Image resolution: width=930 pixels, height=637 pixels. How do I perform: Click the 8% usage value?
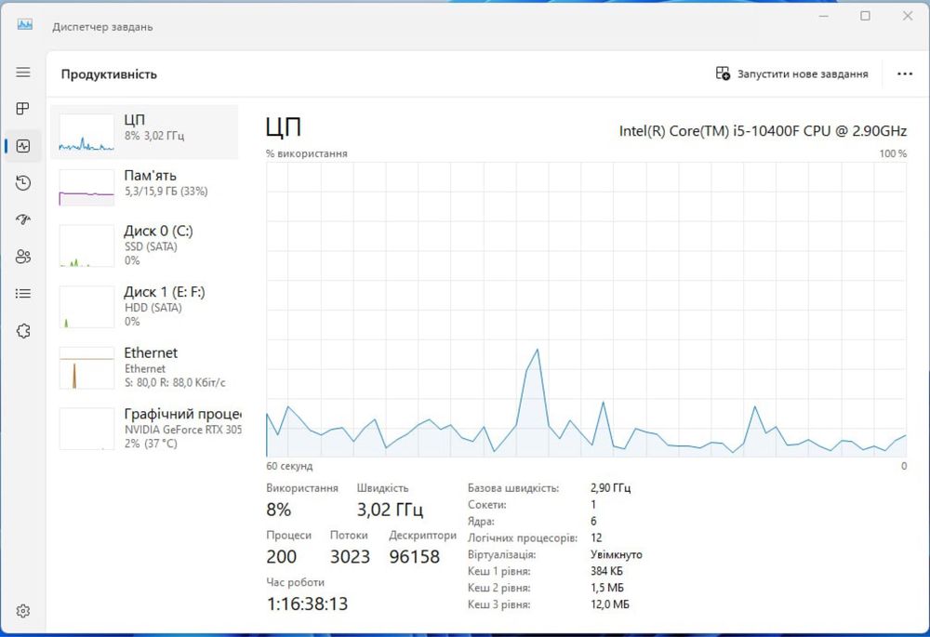279,510
